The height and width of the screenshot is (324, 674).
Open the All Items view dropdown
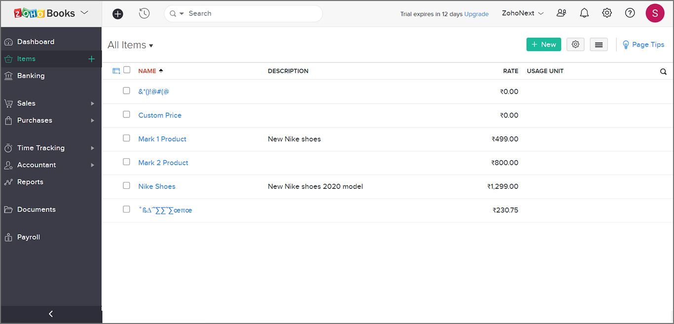click(130, 45)
